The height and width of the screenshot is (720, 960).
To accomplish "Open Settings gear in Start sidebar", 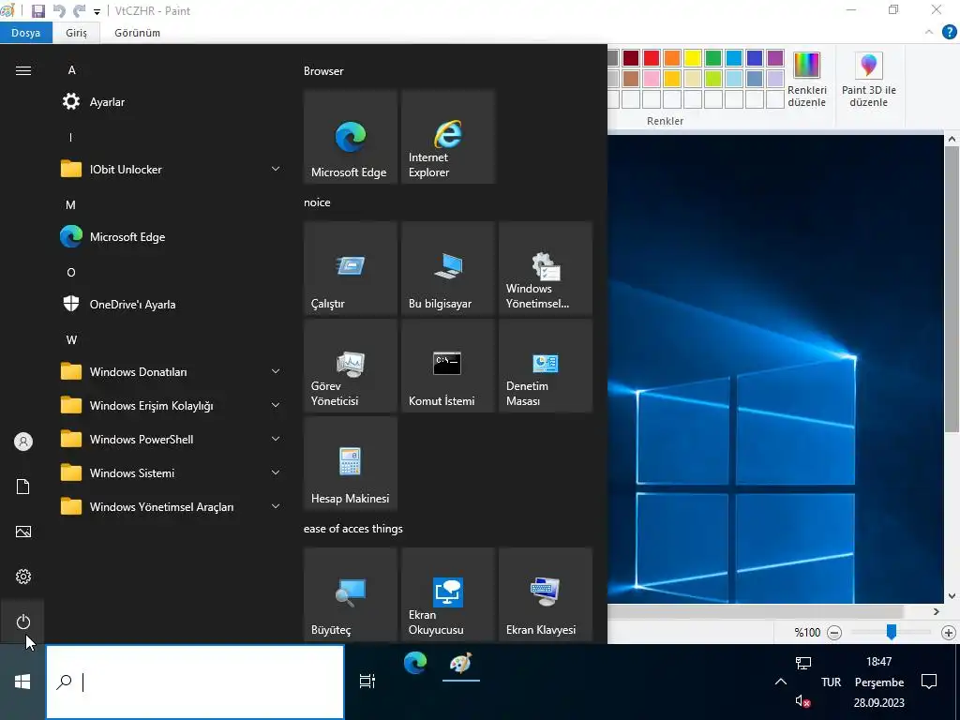I will tap(22, 577).
